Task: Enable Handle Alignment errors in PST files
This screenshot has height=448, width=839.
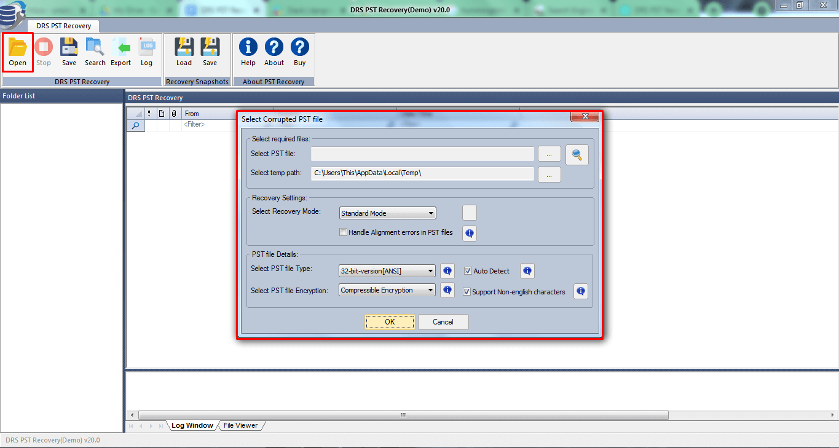Action: pos(344,232)
